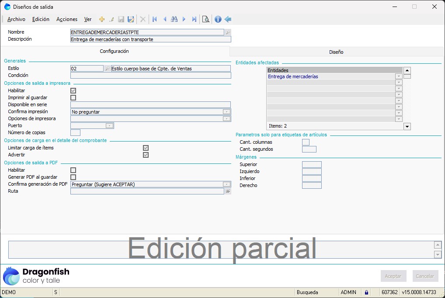Click the next record arrow
This screenshot has height=298, width=445.
pyautogui.click(x=184, y=19)
